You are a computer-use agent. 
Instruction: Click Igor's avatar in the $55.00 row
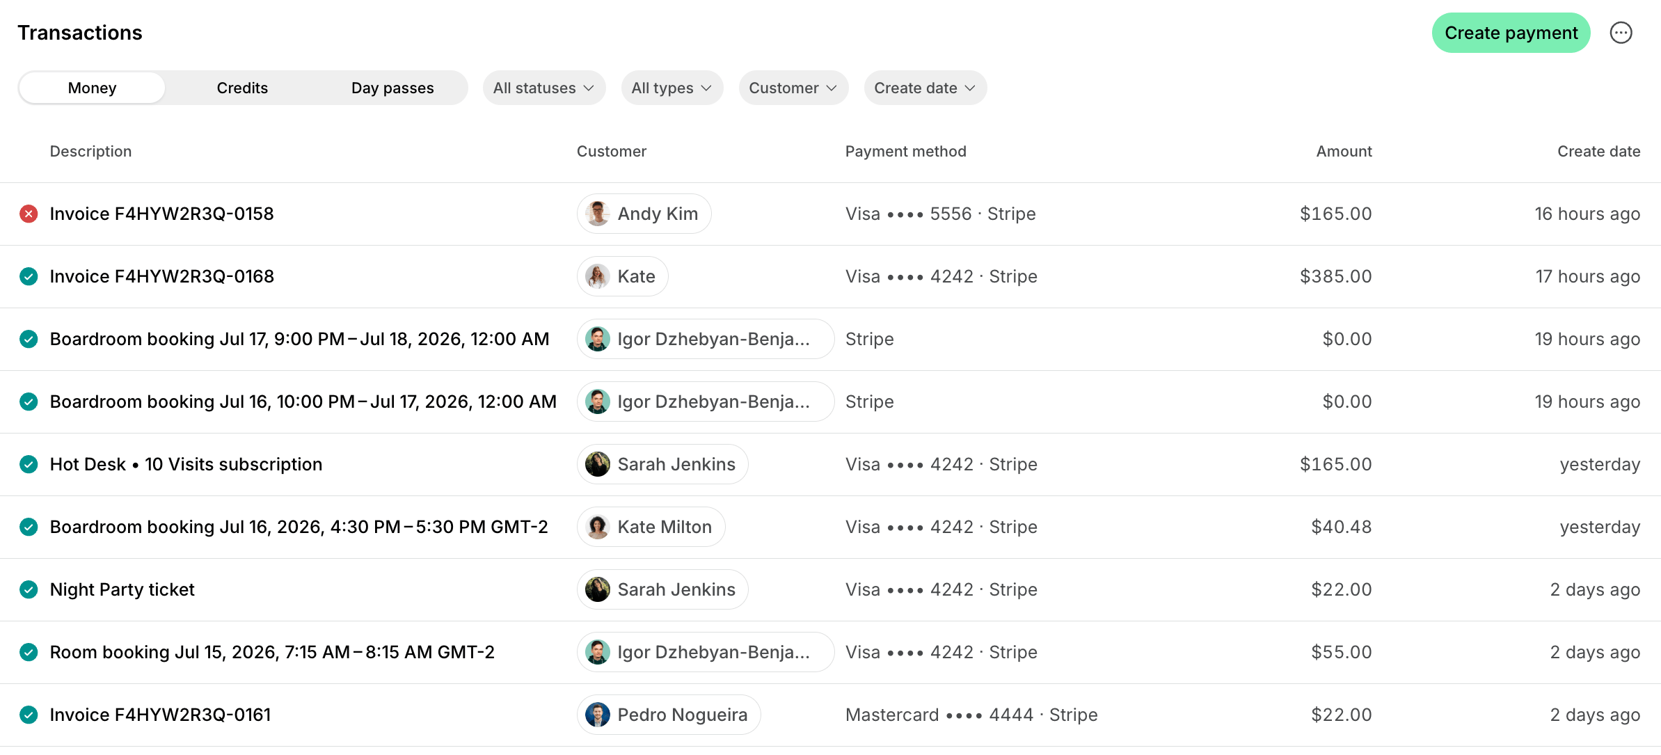[x=598, y=652]
